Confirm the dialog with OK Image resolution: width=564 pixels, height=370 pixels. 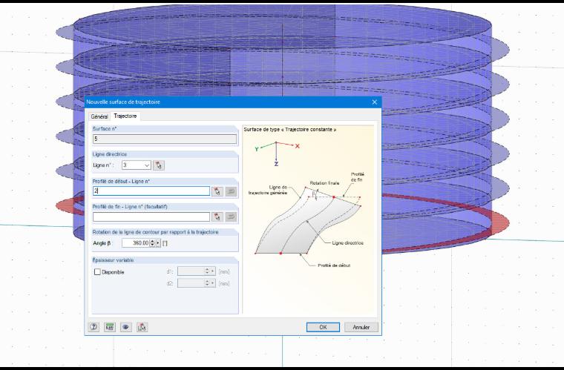[x=323, y=327]
